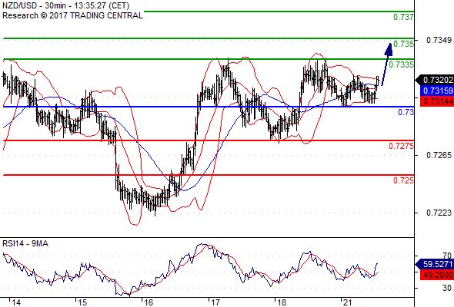The width and height of the screenshot is (454, 307).
Task: Click date label 17 on time axis
Action: tap(215, 302)
